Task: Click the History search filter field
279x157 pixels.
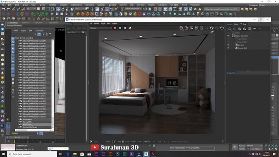Action: click(75, 32)
